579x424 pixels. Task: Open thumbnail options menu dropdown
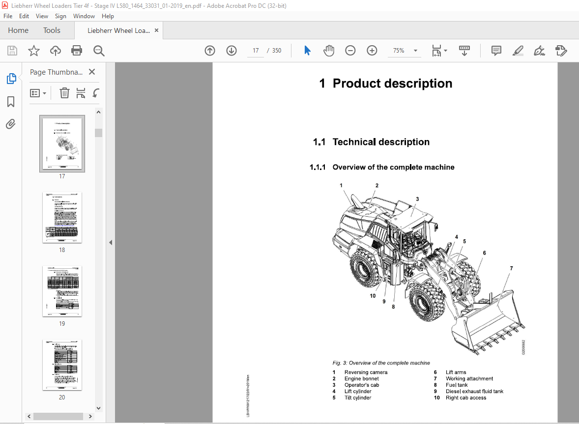pyautogui.click(x=38, y=93)
